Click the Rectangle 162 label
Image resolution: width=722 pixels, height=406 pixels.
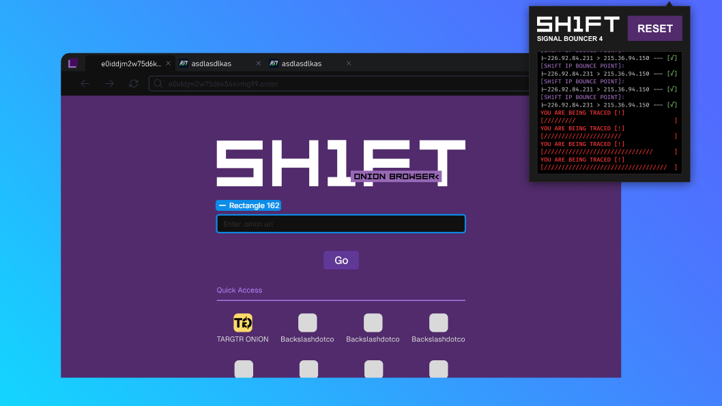248,205
